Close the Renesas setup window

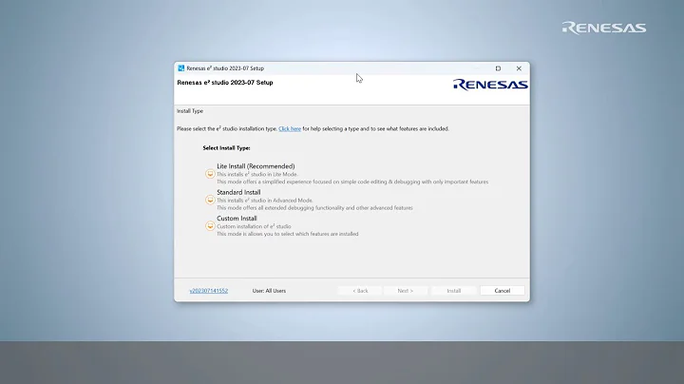point(519,68)
